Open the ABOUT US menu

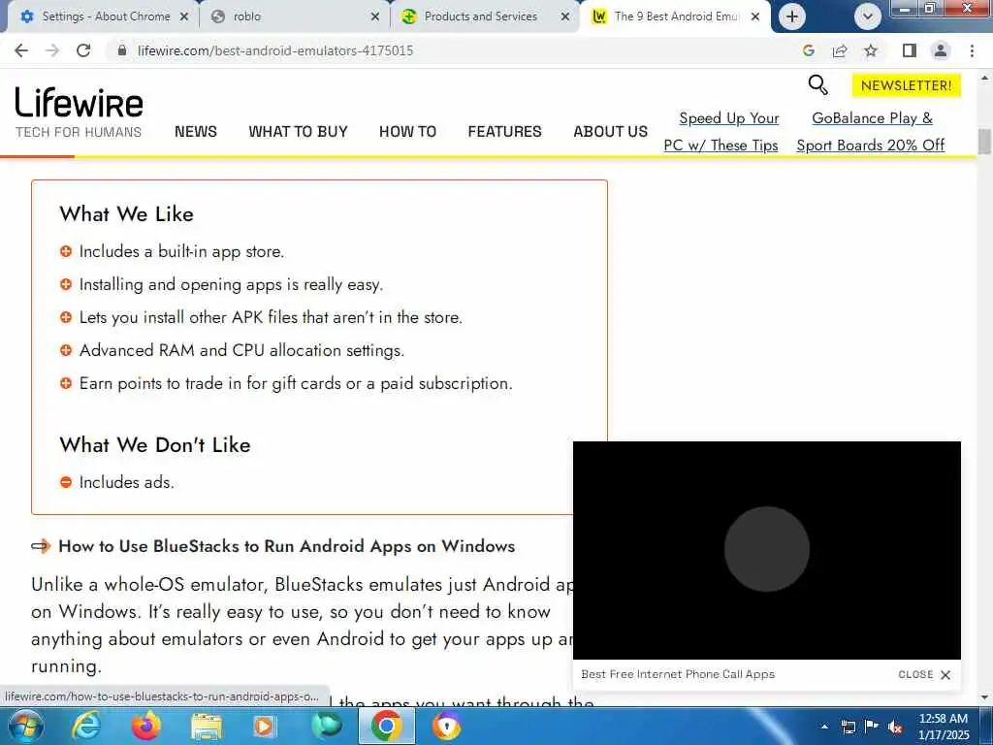click(x=611, y=131)
